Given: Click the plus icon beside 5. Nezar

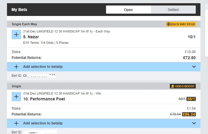Looking at the screenshot, I should [x=16, y=35].
